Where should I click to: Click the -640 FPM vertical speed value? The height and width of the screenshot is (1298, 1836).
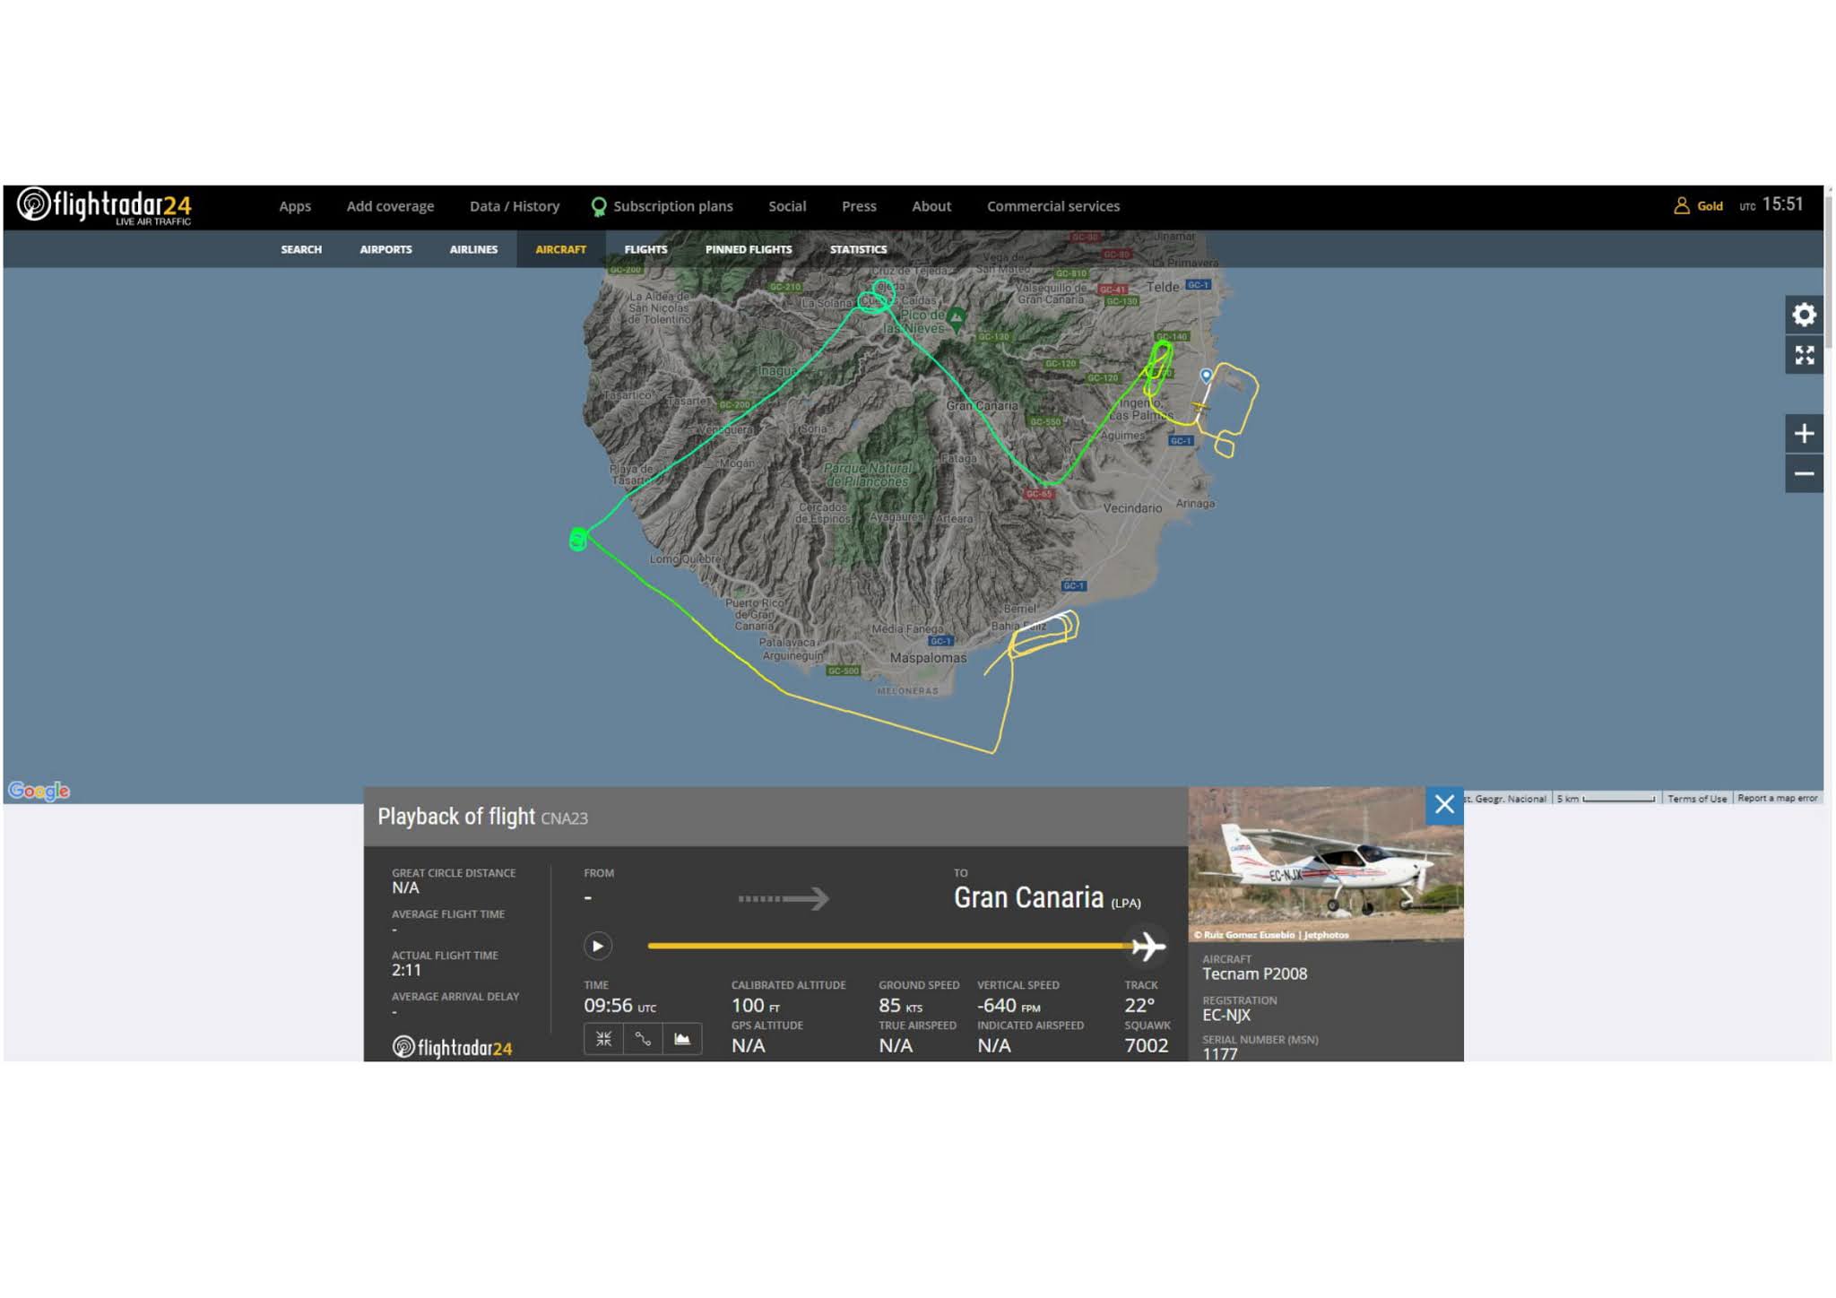coord(1009,1006)
